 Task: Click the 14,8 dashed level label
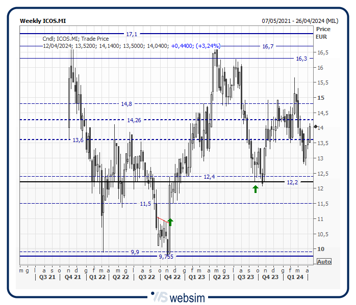click(126, 104)
